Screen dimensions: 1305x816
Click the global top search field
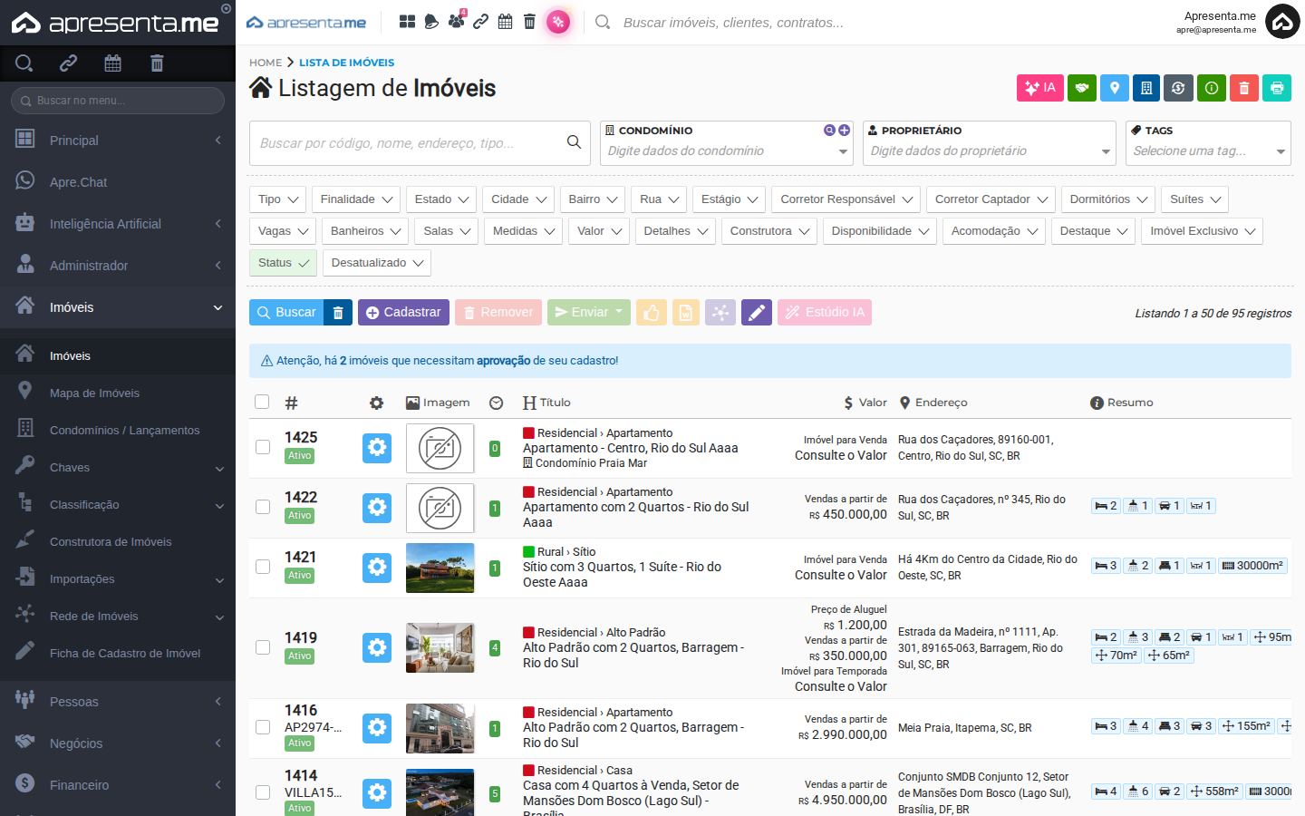coord(732,23)
